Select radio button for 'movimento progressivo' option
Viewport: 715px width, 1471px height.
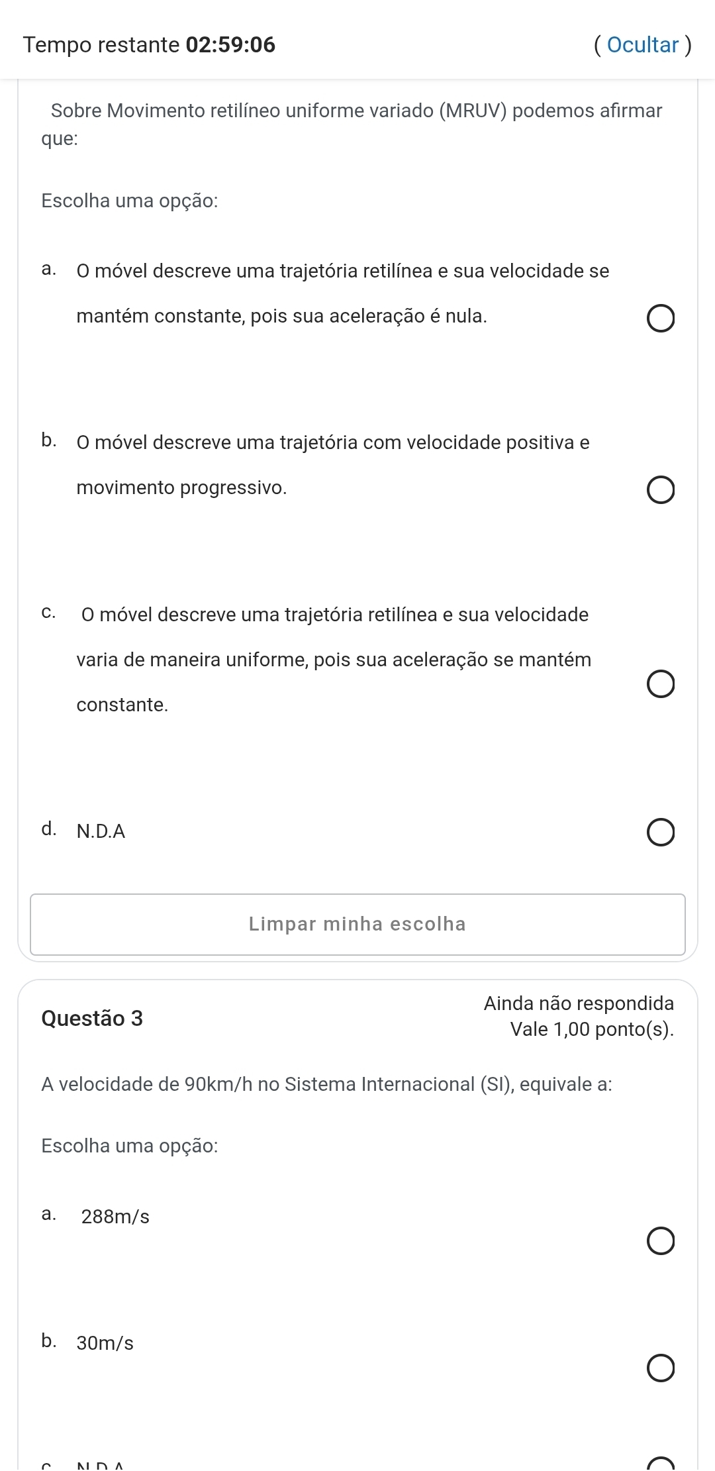point(661,491)
